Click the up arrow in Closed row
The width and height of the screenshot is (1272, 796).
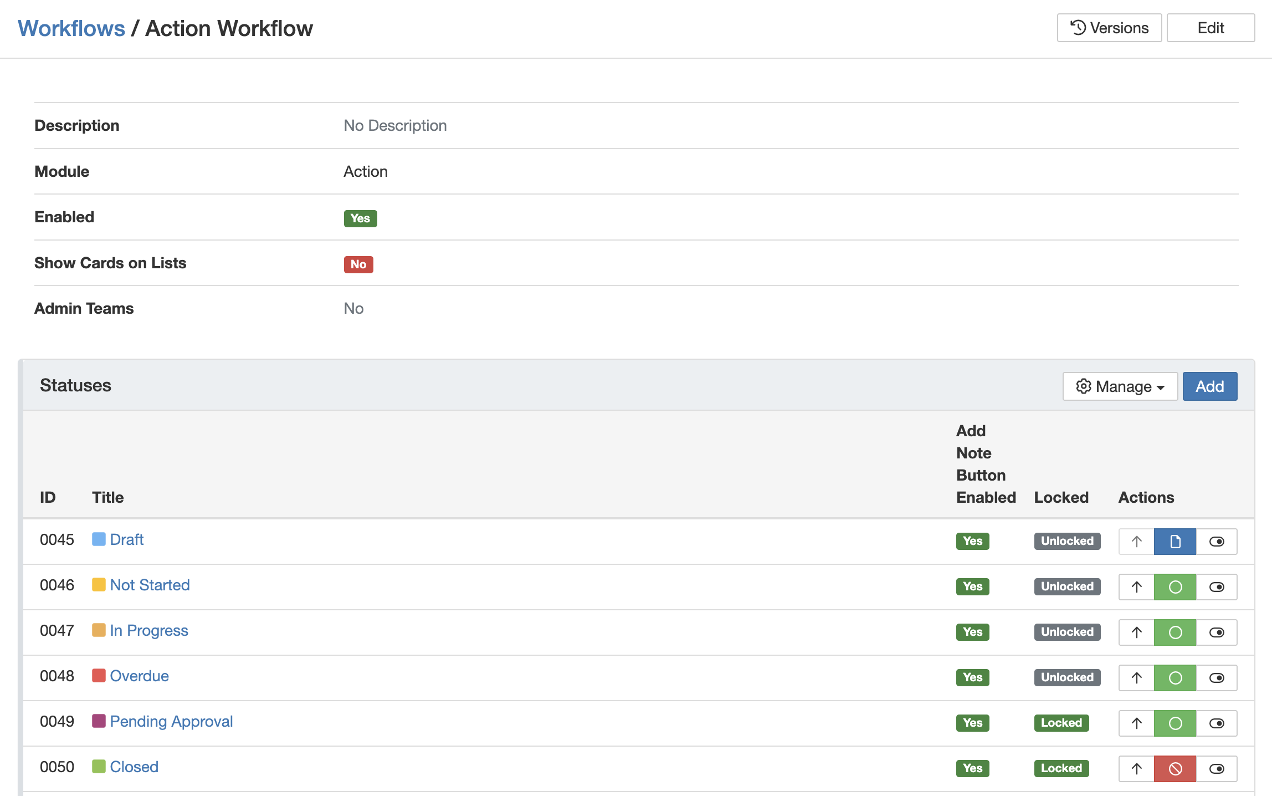tap(1136, 769)
